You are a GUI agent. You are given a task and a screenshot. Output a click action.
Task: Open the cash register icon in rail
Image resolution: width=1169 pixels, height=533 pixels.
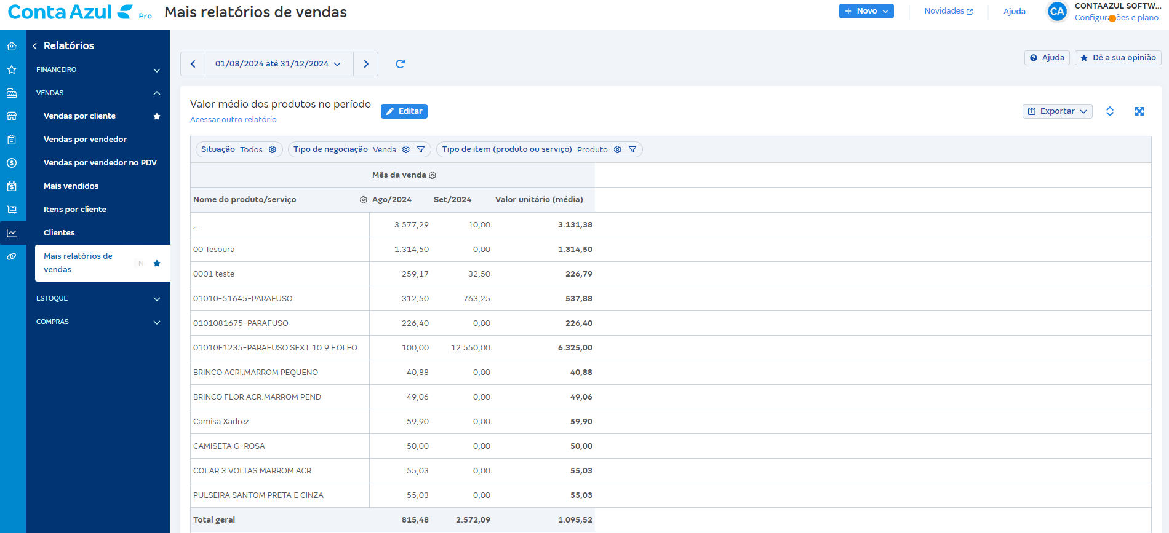pyautogui.click(x=12, y=93)
